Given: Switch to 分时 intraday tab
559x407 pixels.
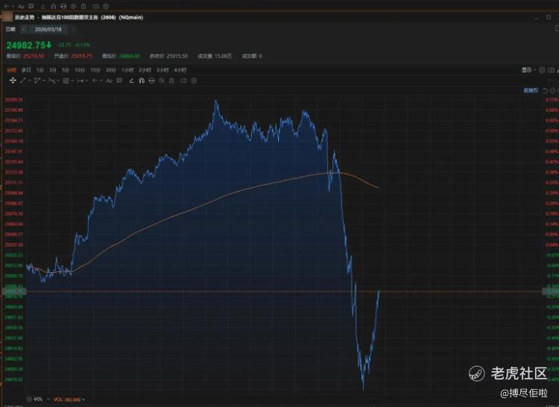Looking at the screenshot, I should (x=12, y=70).
